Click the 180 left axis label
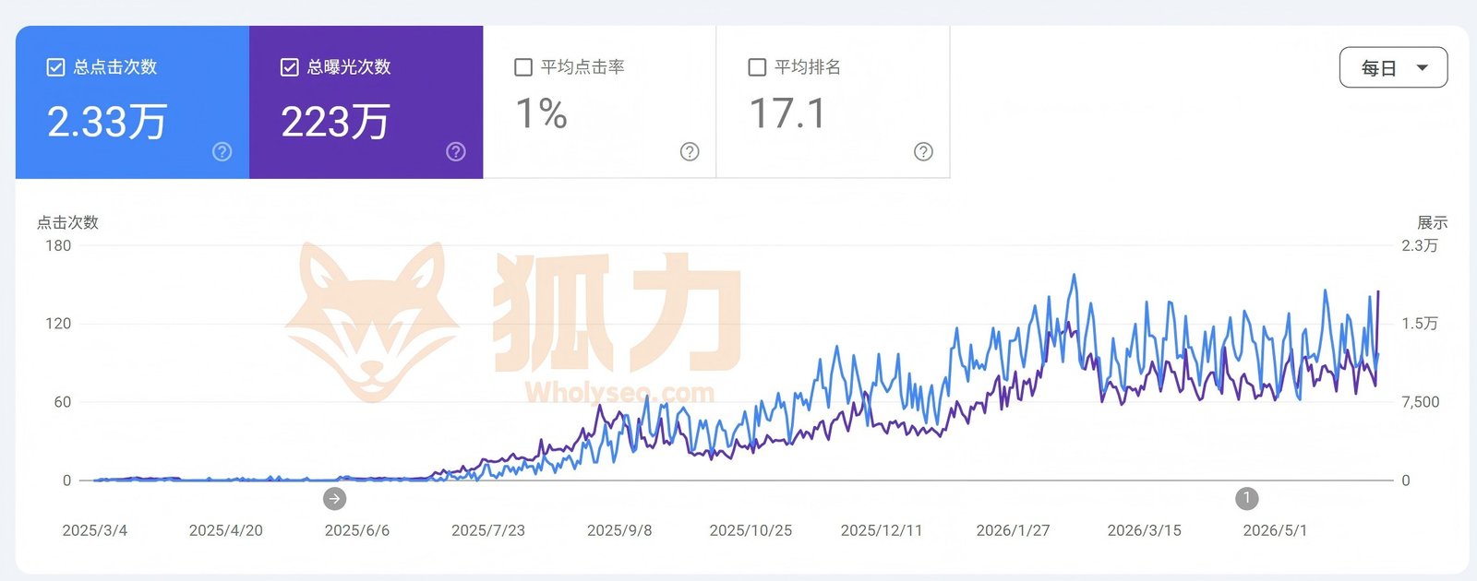The image size is (1477, 581). pyautogui.click(x=58, y=245)
